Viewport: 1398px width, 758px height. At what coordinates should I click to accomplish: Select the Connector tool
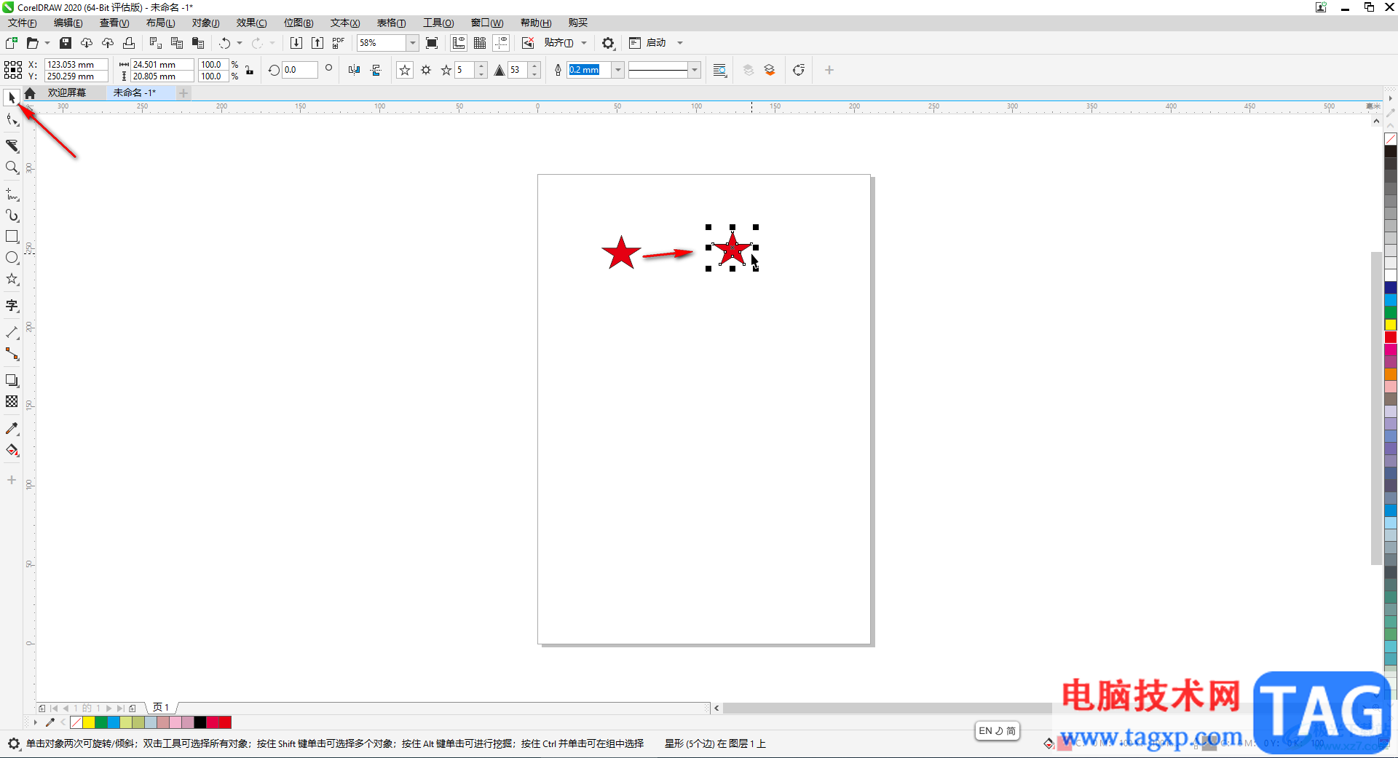pos(12,354)
